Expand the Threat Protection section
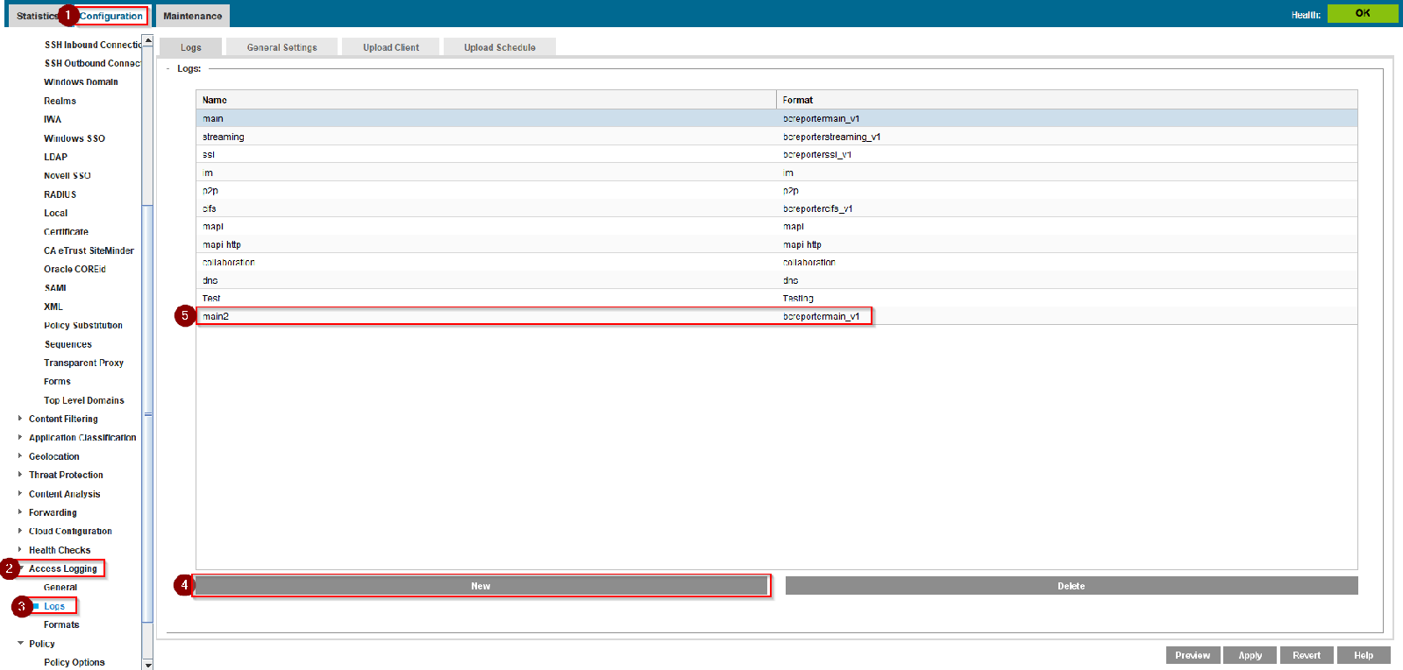 pos(20,475)
